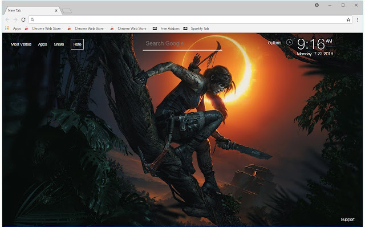
Task: Open the Support link
Action: pyautogui.click(x=347, y=219)
